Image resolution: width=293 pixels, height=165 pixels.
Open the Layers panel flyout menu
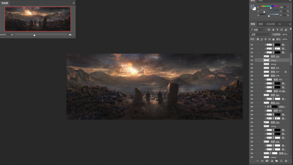tap(290, 24)
